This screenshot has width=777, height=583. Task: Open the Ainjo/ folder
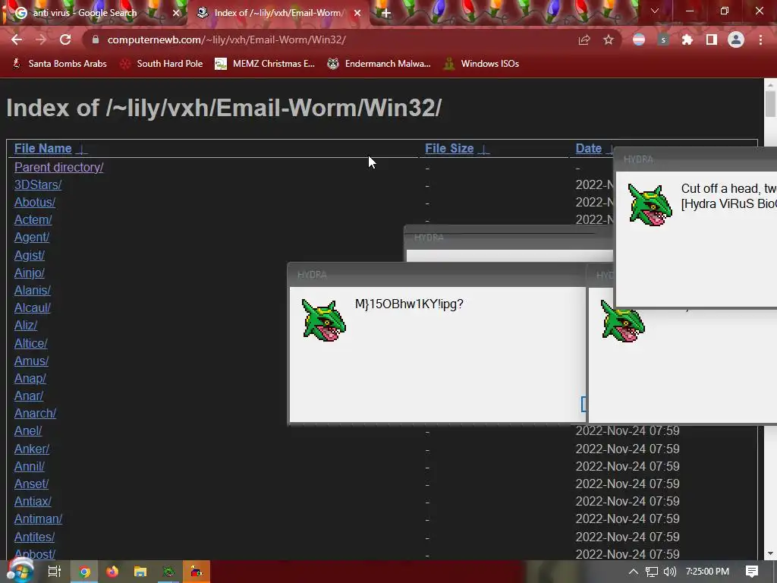pos(30,273)
